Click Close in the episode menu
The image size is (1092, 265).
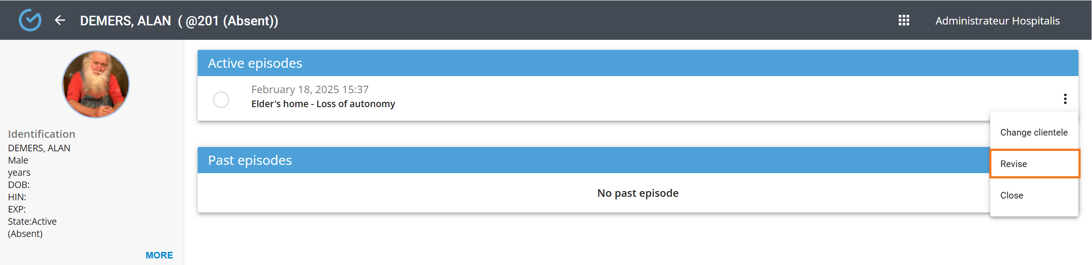tap(1012, 195)
